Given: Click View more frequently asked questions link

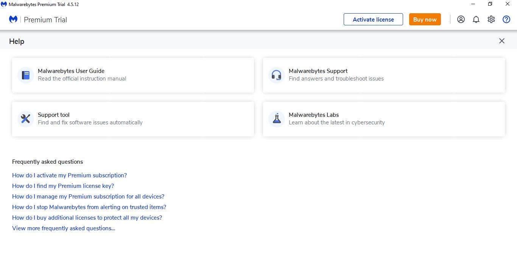Looking at the screenshot, I should [x=64, y=228].
